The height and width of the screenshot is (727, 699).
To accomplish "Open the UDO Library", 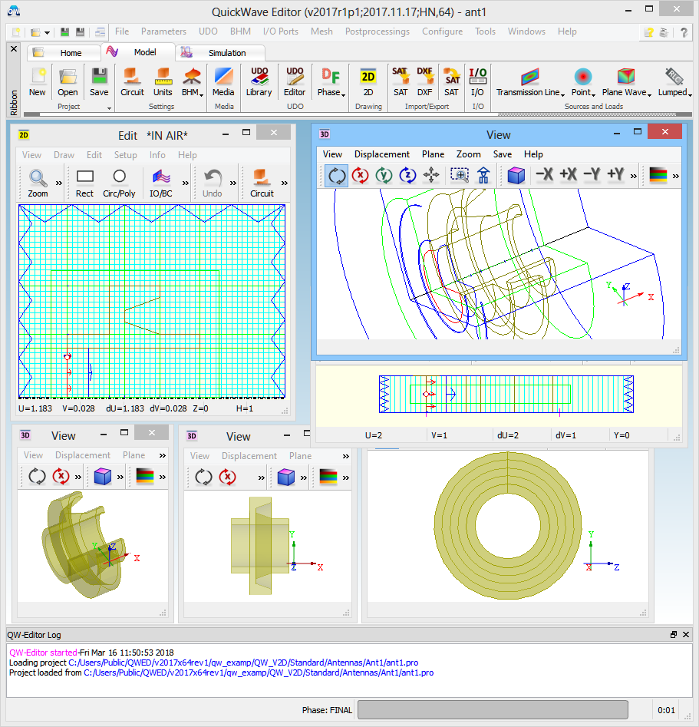I will pos(259,81).
